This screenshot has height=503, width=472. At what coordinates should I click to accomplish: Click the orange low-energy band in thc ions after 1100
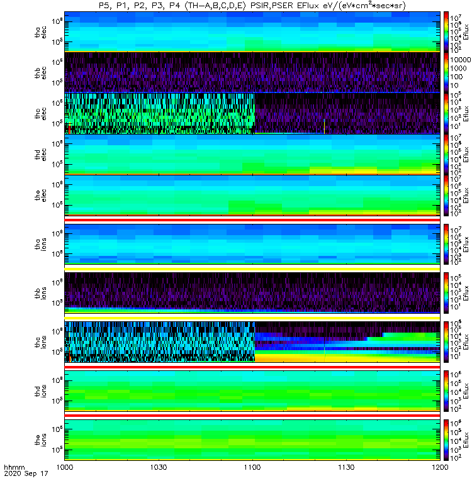click(x=347, y=359)
